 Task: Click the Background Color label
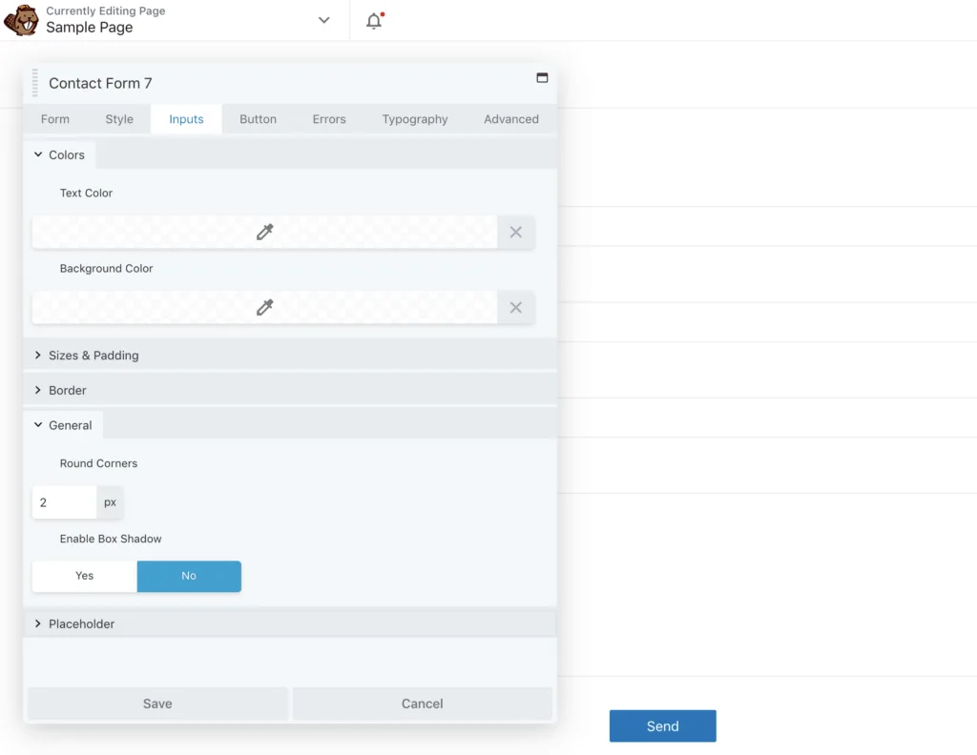click(106, 268)
